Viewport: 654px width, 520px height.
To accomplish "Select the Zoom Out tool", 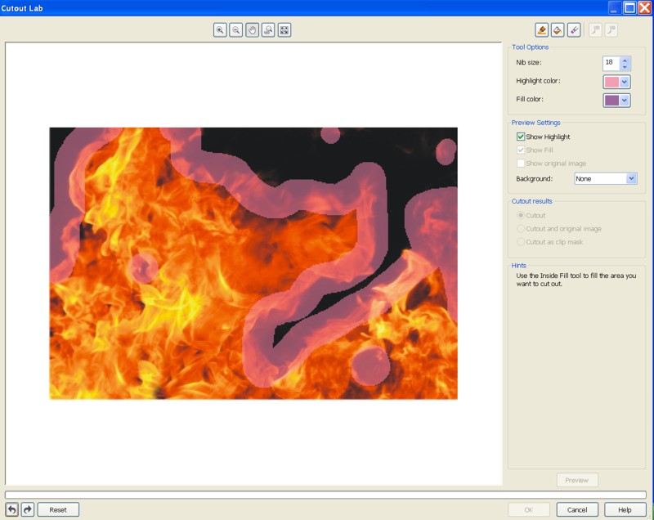I will tap(235, 30).
